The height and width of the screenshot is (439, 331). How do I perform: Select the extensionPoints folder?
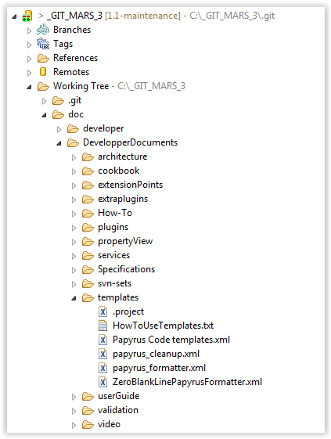coord(130,185)
